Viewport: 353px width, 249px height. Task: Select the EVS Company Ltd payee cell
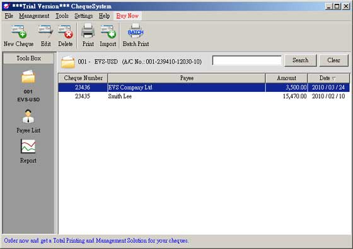187,87
